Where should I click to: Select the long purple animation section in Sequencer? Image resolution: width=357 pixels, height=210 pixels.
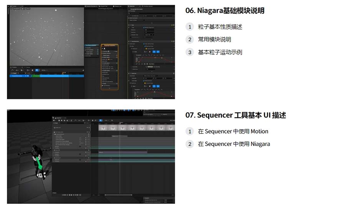[123, 152]
